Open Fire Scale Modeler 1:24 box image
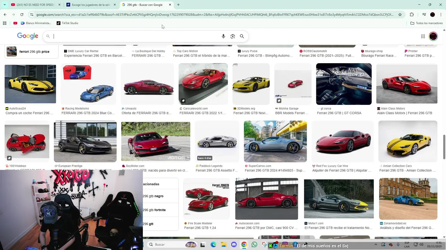 tap(207, 199)
